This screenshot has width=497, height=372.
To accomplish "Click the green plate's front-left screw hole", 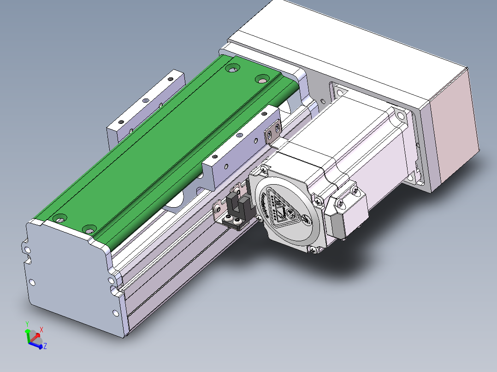I will [59, 218].
